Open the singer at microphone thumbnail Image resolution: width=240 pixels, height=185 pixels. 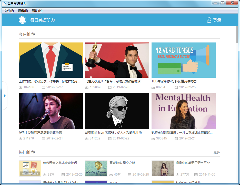point(51,111)
